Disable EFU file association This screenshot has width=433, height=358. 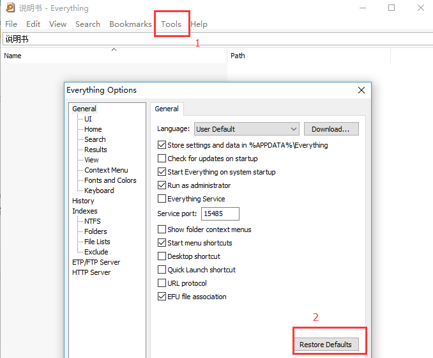[162, 297]
